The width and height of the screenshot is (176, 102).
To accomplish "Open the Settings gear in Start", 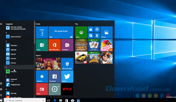I will tap(1, 89).
